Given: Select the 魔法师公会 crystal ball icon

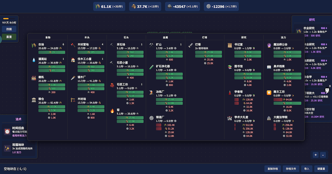Looking at the screenshot, I should click(269, 46).
